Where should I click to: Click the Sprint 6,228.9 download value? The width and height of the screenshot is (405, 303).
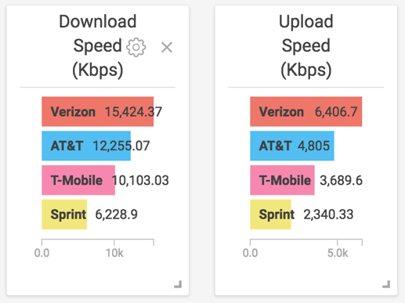[x=116, y=215]
